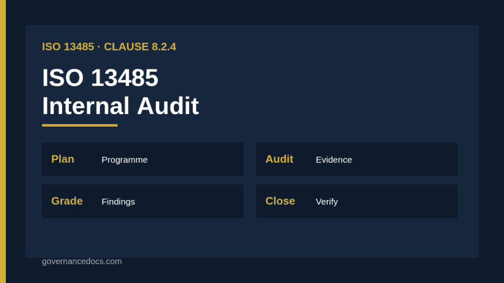
Task: Click the 'Verify' text
Action: tap(327, 202)
